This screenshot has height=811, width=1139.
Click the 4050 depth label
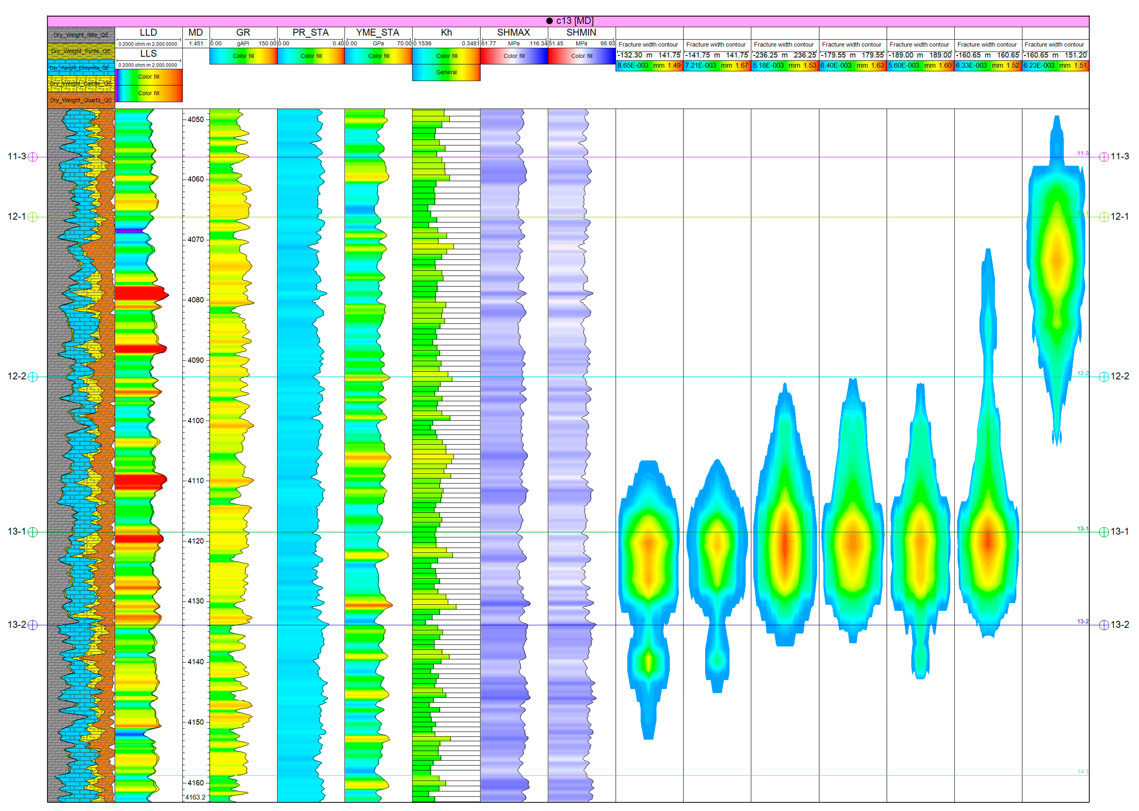point(196,120)
